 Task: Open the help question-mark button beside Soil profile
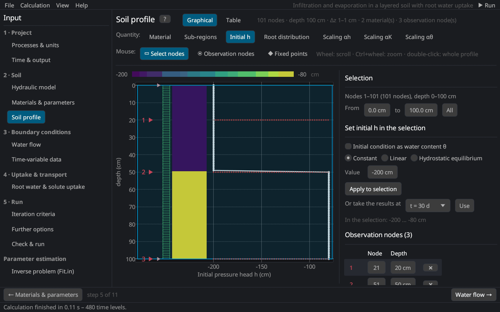coord(165,19)
